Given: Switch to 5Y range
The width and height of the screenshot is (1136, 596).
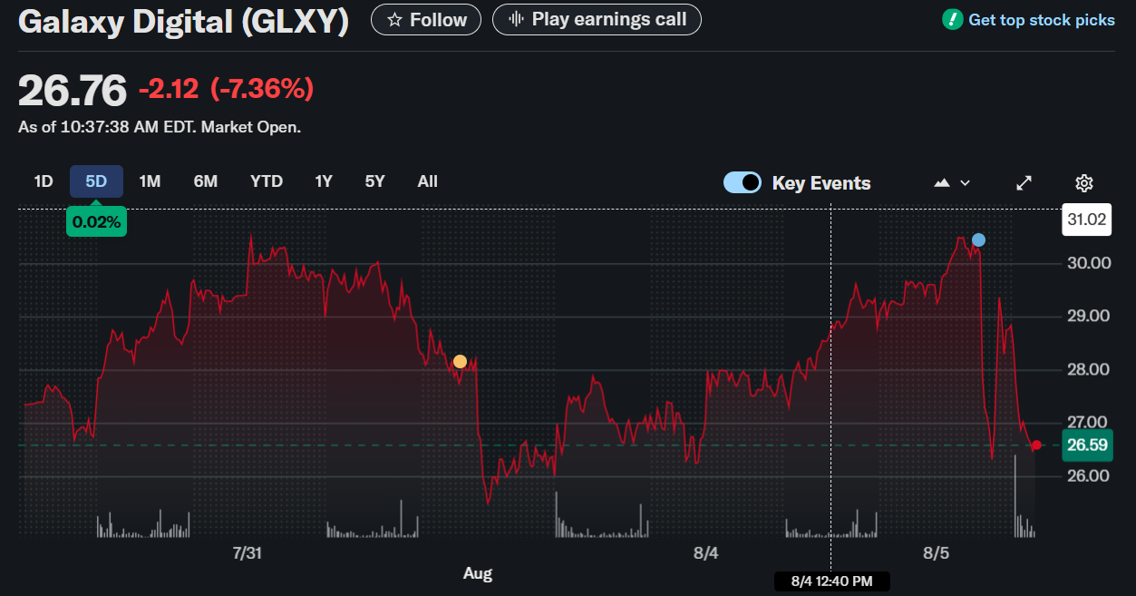Looking at the screenshot, I should coord(374,181).
